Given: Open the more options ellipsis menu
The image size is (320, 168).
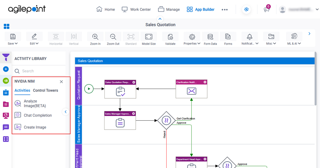Looking at the screenshot, I should (224, 10).
